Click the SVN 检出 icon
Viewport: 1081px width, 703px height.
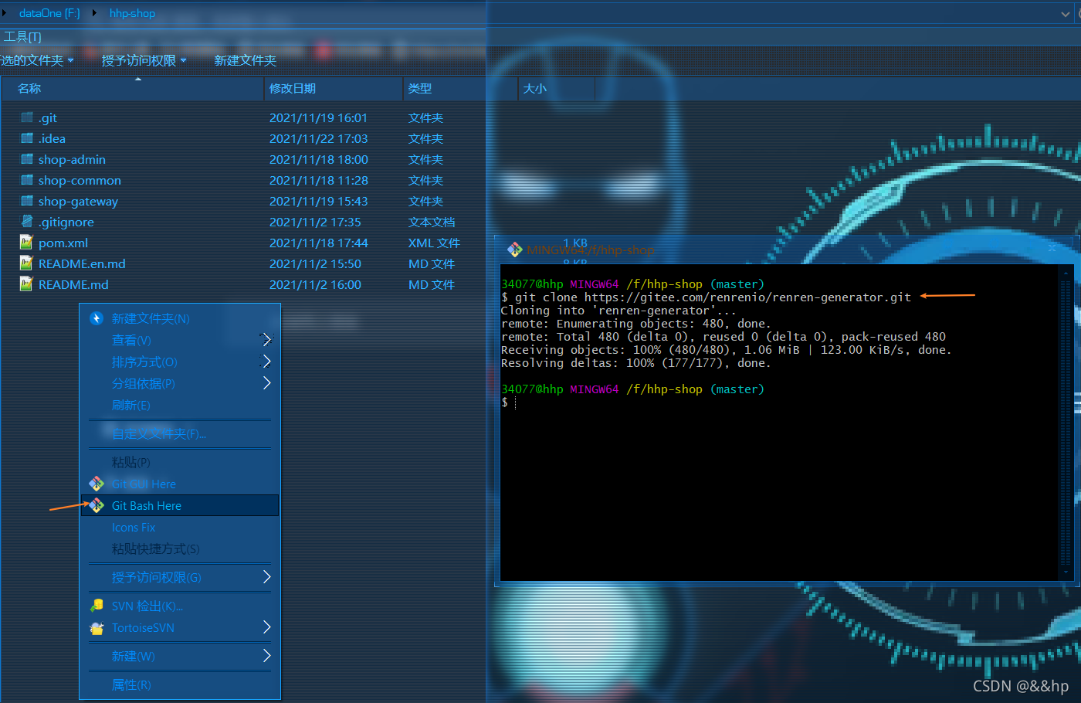point(97,606)
